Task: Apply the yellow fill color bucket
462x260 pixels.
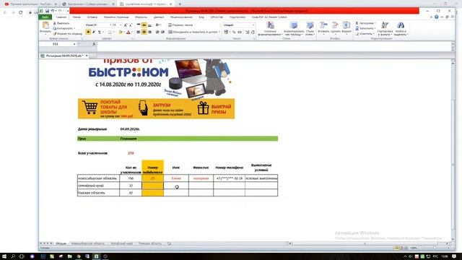Action: coord(121,32)
